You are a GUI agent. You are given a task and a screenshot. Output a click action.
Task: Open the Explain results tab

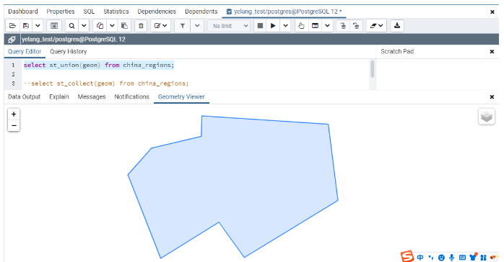click(59, 96)
